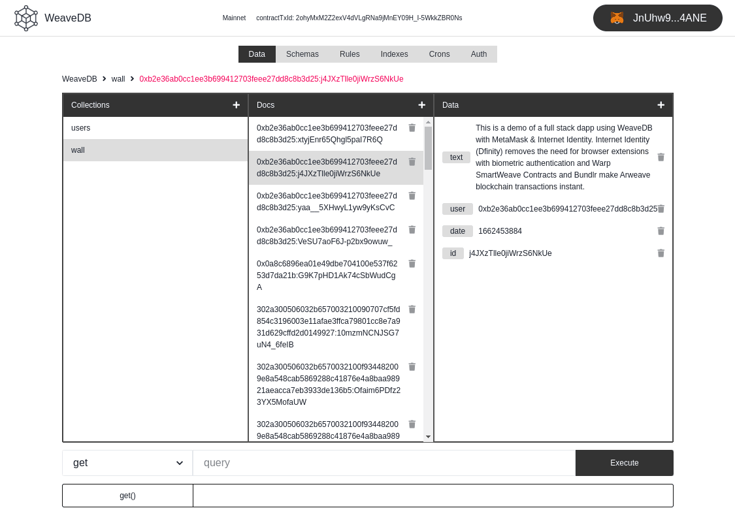Delete the doc ending in 10mzmNCNJSG7uN4_6feIB
The image size is (735, 523).
(412, 309)
